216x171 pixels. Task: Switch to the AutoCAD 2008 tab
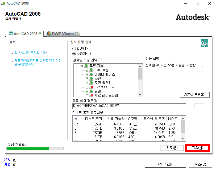(25, 34)
